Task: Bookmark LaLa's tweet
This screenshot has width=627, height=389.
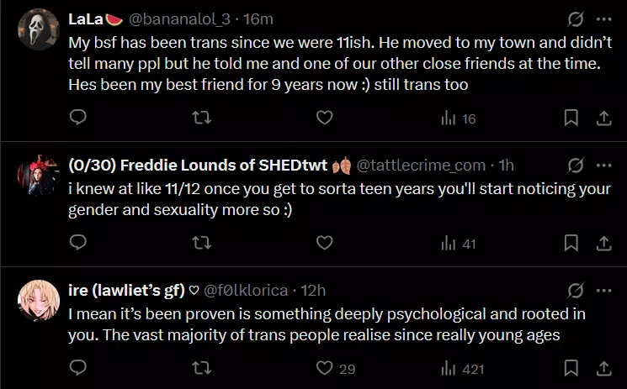Action: pos(571,118)
